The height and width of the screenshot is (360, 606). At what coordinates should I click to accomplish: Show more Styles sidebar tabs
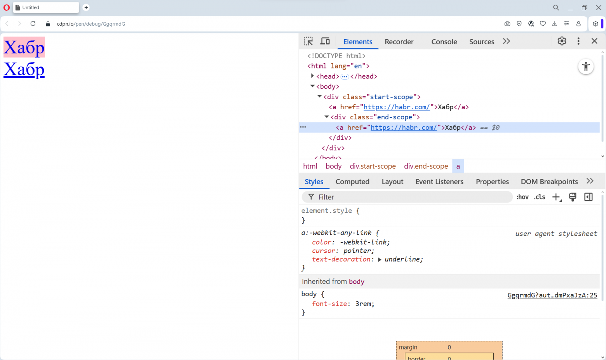(x=590, y=181)
